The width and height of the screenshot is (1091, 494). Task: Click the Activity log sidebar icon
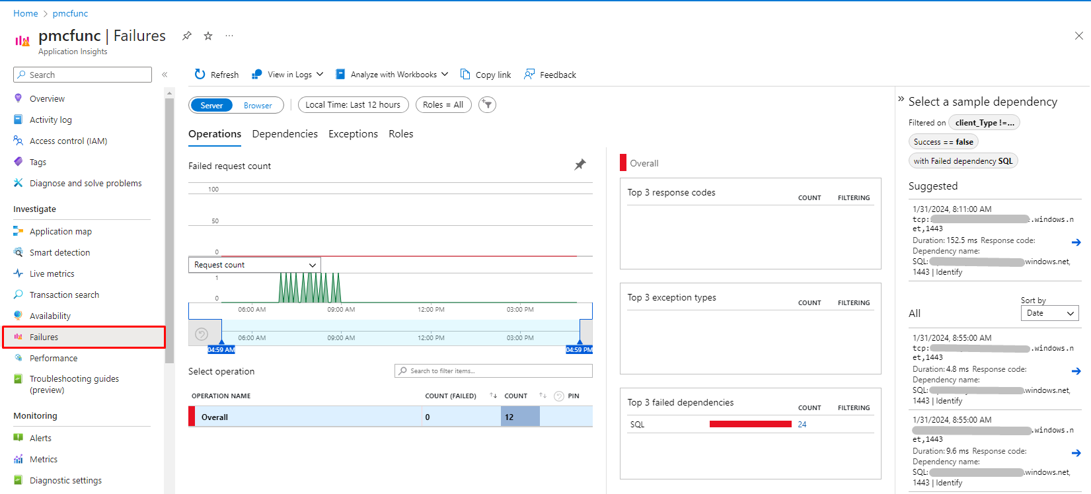19,120
